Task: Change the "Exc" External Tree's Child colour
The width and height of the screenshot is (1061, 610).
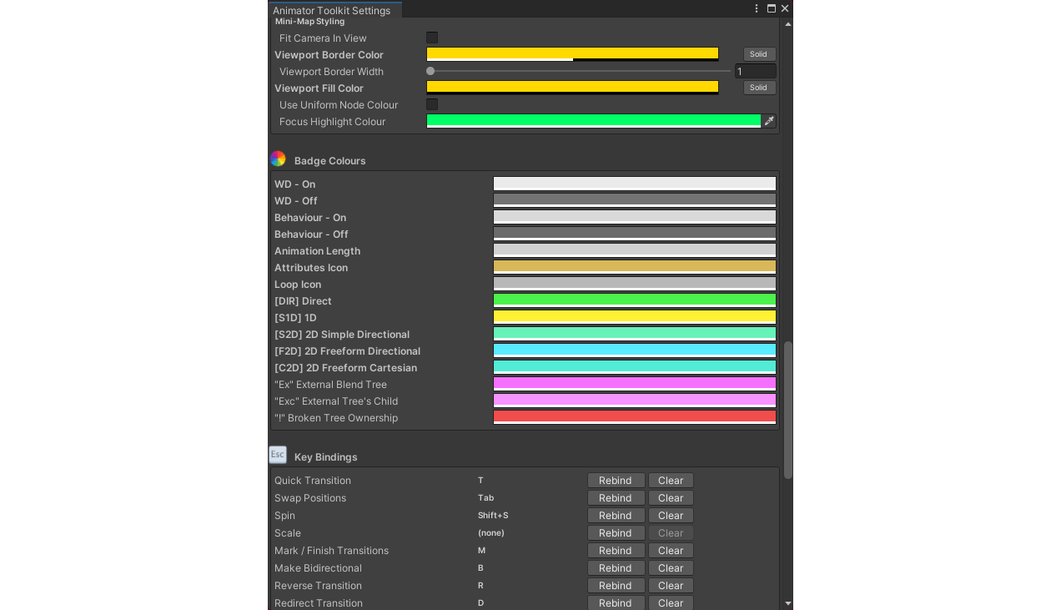Action: pos(635,401)
